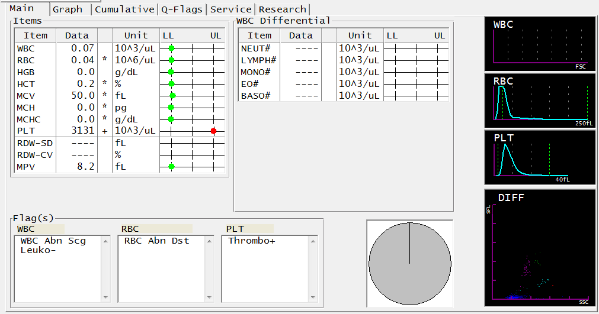599x314 pixels.
Task: Select the RDW-CV item row label
Action: pos(35,155)
